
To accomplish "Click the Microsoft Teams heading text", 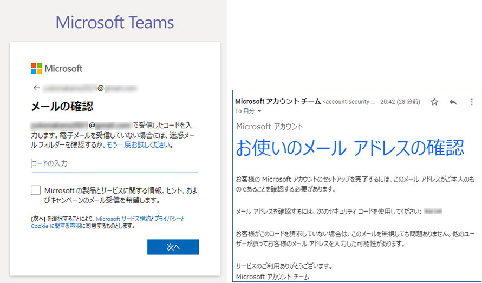I will (x=115, y=22).
